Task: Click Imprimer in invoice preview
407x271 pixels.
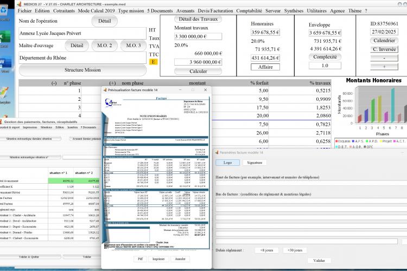Action: coord(158,259)
